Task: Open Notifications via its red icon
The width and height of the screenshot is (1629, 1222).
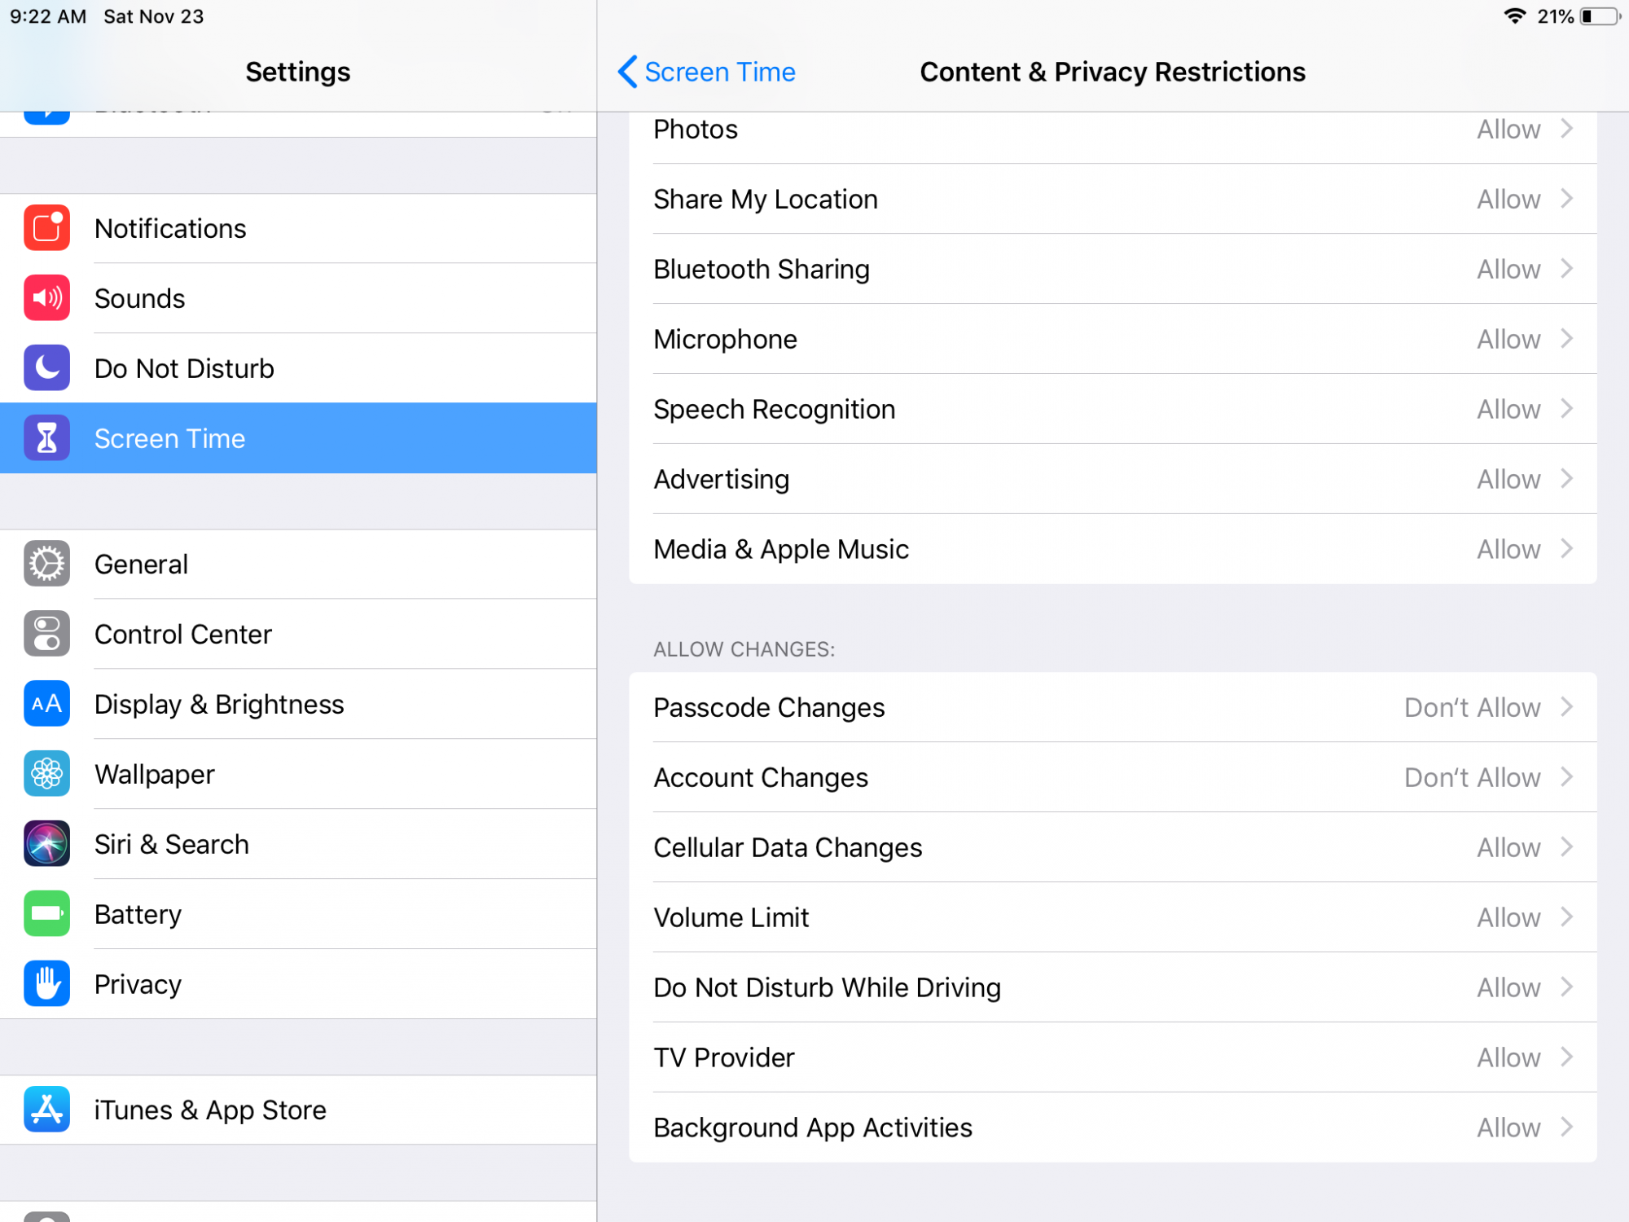Action: (x=46, y=228)
